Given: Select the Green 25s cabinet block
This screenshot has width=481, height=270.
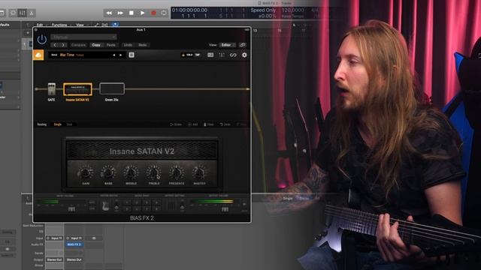Looking at the screenshot, I should point(112,88).
